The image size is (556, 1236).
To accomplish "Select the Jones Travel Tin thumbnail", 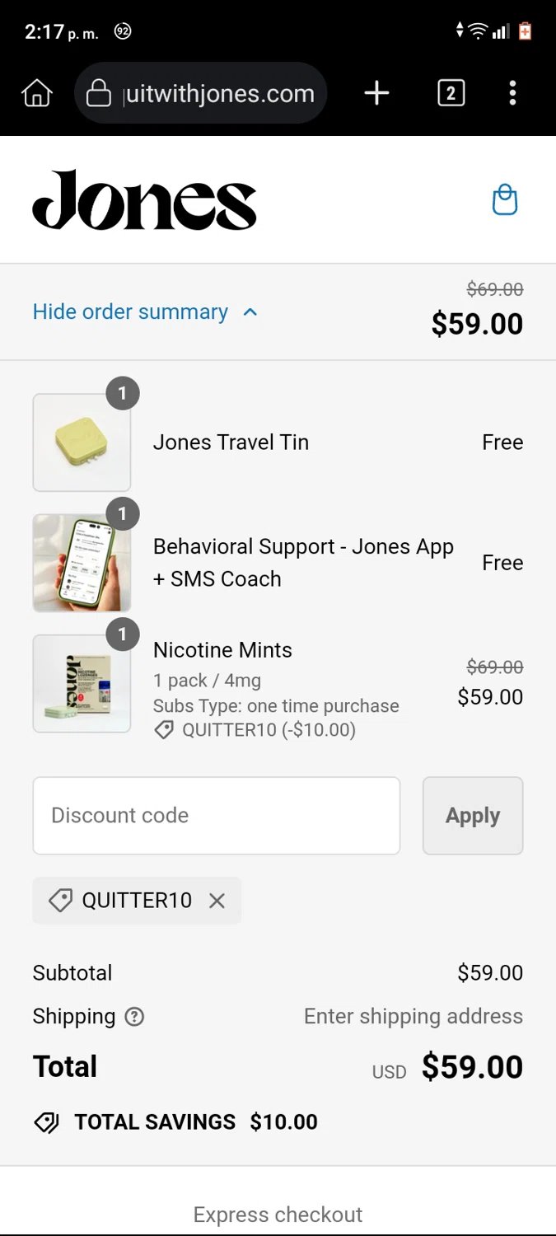I will click(x=82, y=442).
